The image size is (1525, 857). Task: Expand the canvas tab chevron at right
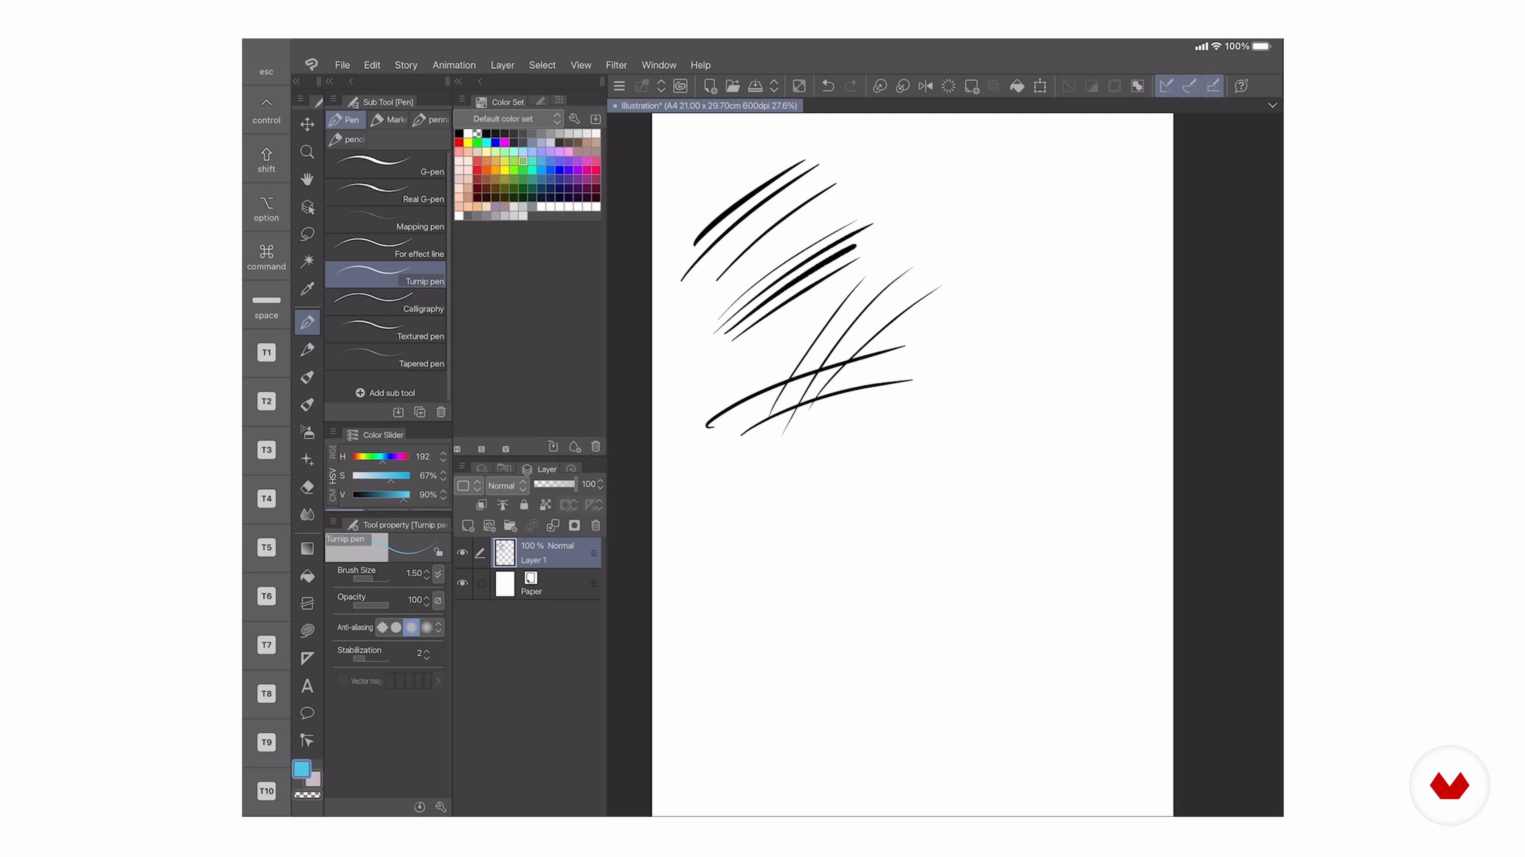[1272, 105]
